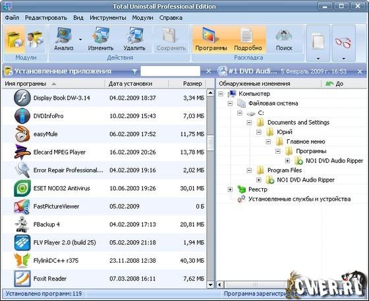This screenshot has width=369, height=301.
Task: Click the blank page toolbar icon
Action: coord(318,41)
